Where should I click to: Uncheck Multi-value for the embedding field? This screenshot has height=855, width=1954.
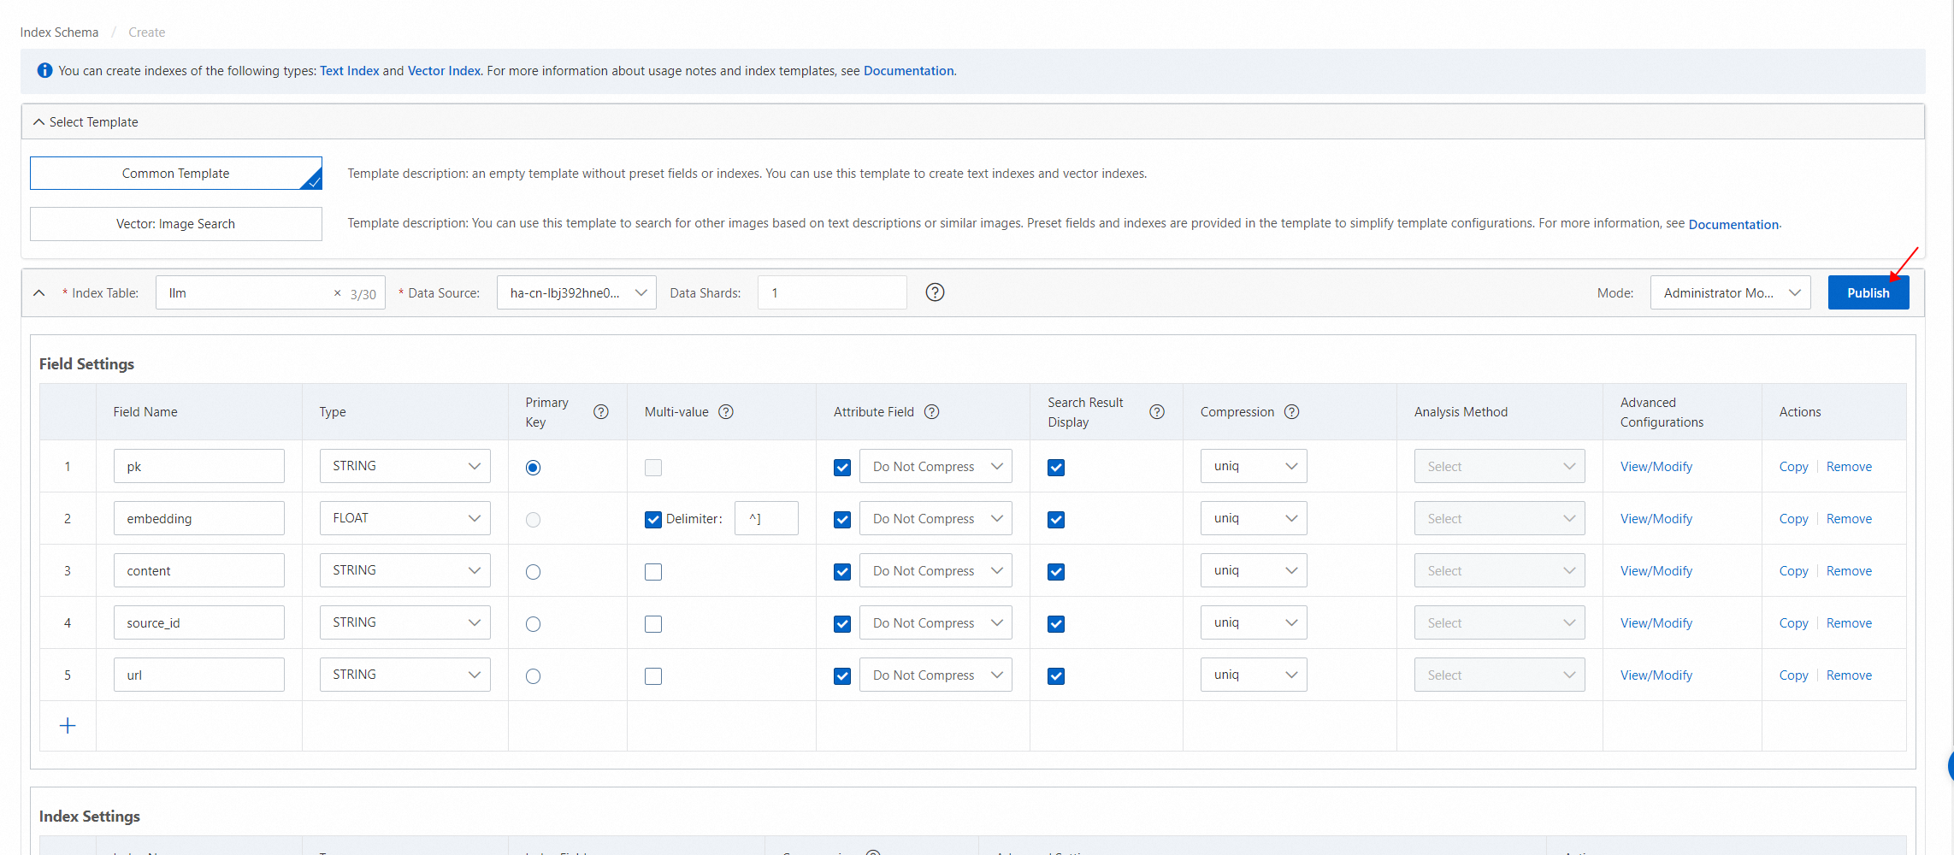pos(653,520)
